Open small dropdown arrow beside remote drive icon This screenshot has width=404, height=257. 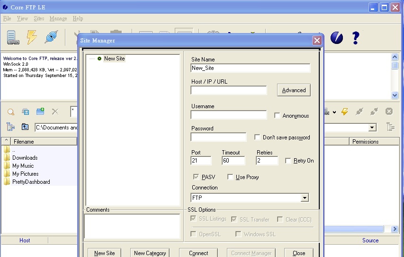[x=334, y=112]
